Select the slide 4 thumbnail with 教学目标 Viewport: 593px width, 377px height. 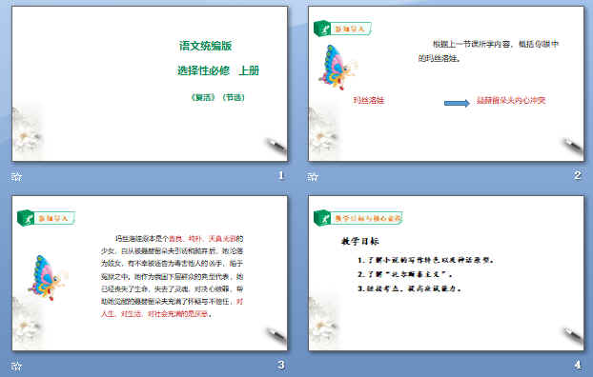pyautogui.click(x=446, y=273)
